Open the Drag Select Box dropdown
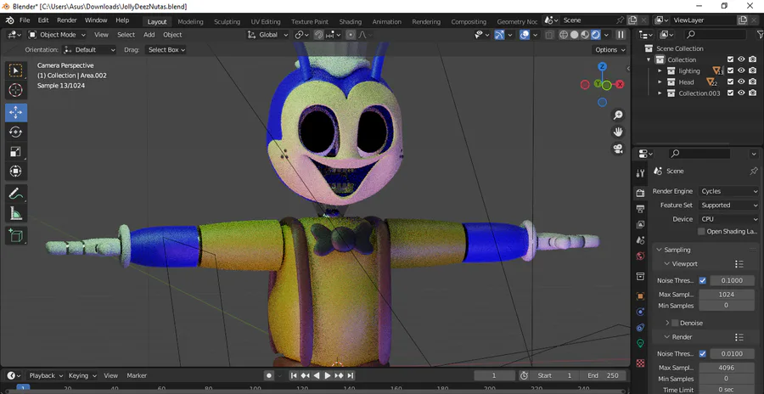Viewport: 764px width, 394px height. [x=166, y=50]
